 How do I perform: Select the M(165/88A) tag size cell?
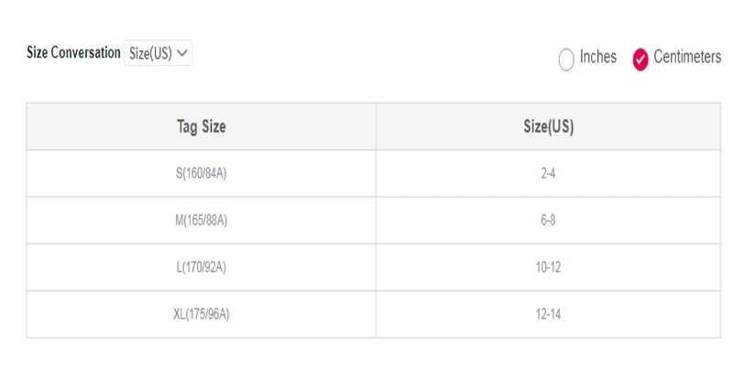click(201, 221)
